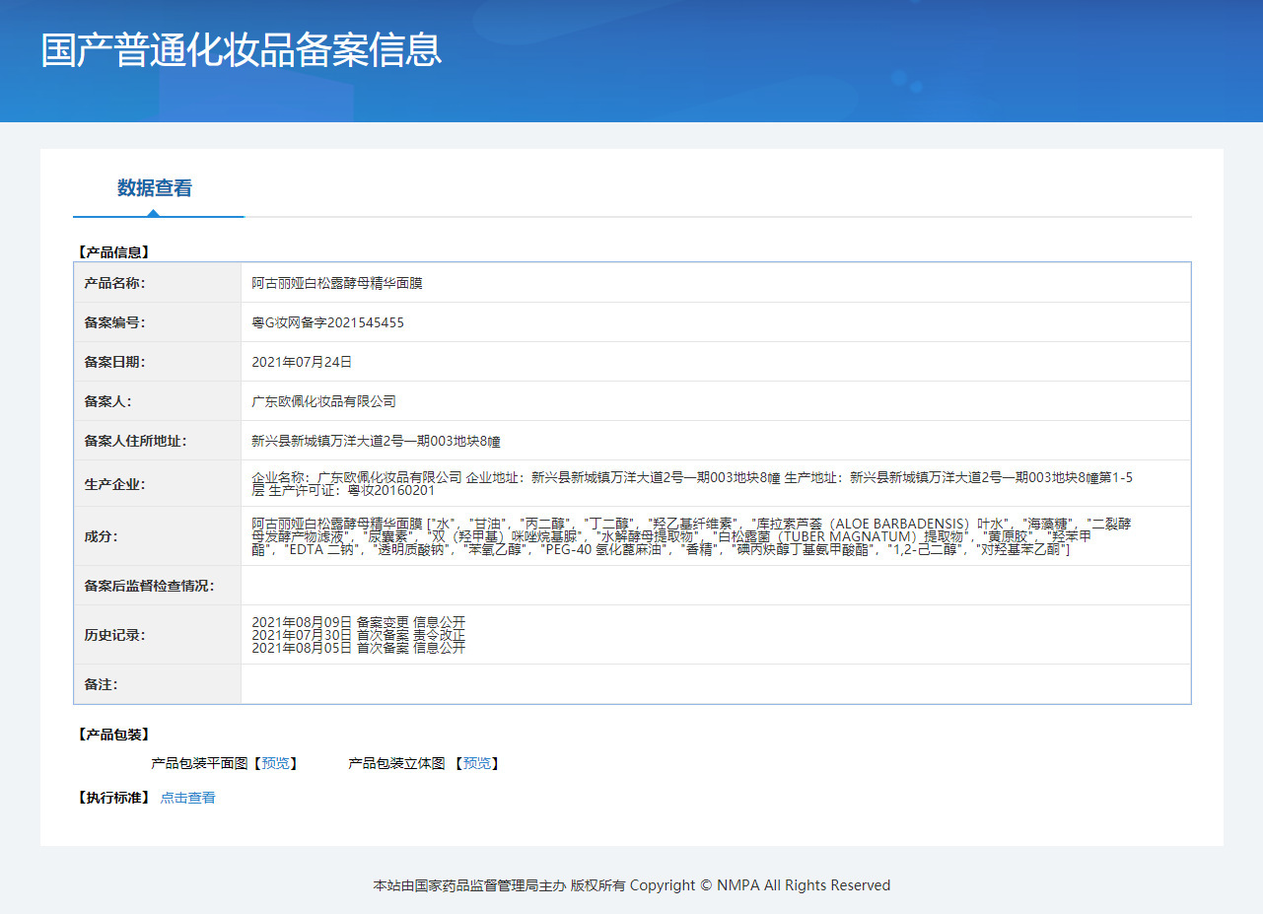Click 点击查看 next to 执行标准
The height and width of the screenshot is (914, 1263).
click(187, 798)
